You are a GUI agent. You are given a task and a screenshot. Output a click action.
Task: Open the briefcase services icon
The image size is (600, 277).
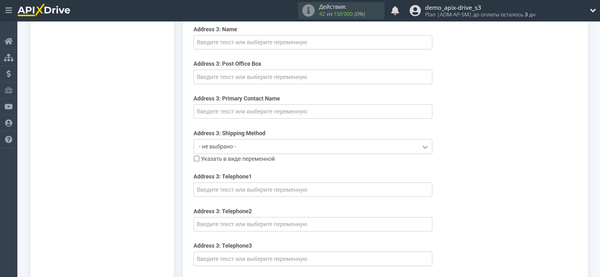point(9,90)
